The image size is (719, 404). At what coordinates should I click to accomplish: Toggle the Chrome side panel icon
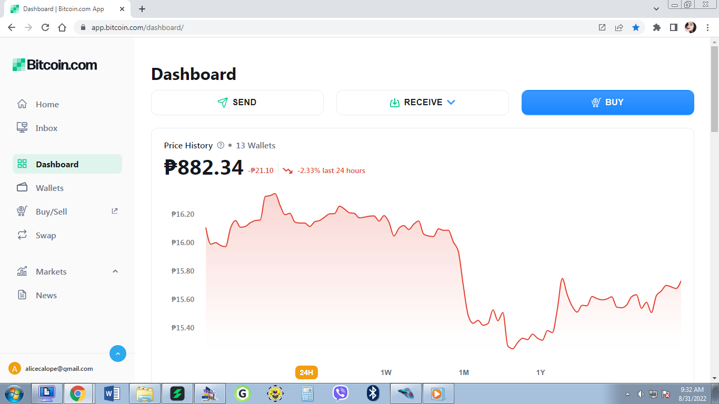click(674, 27)
